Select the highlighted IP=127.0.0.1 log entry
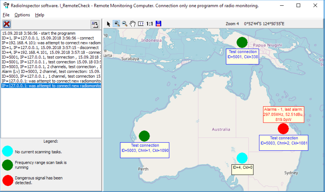Screen dimensions: 325x192 coord(51,86)
